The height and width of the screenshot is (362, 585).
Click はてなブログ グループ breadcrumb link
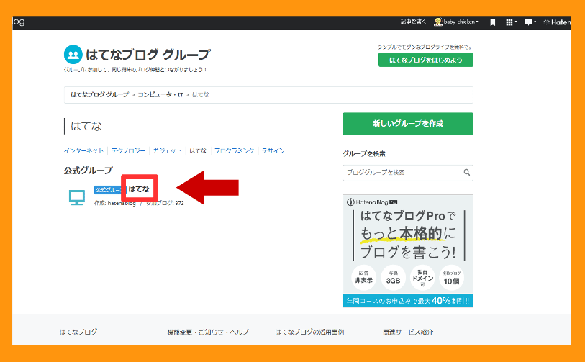99,95
